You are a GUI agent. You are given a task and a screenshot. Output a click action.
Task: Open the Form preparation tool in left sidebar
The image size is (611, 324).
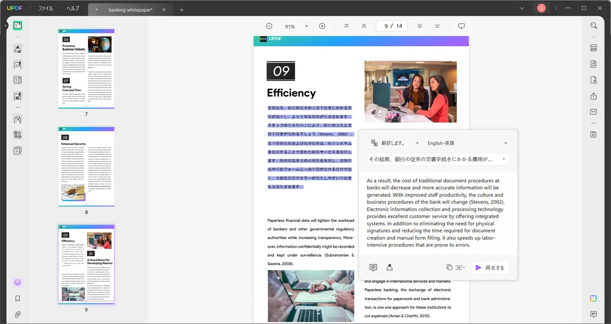pos(18,80)
